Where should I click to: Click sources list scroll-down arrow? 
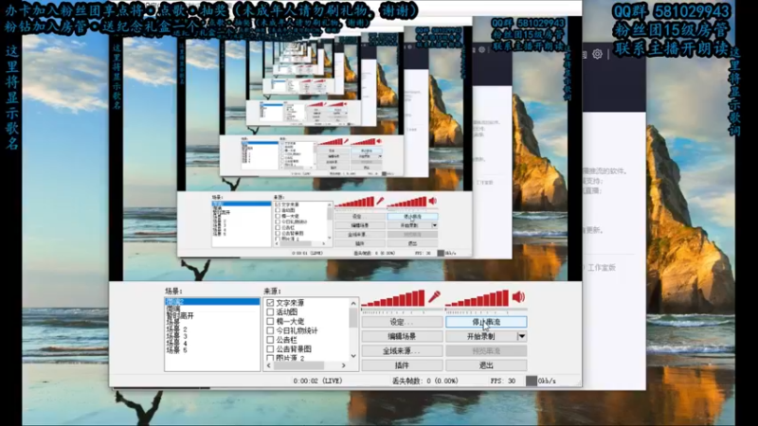[x=353, y=356]
